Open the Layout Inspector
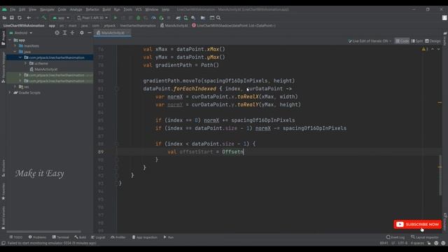Image resolution: width=448 pixels, height=252 pixels. coord(425,237)
